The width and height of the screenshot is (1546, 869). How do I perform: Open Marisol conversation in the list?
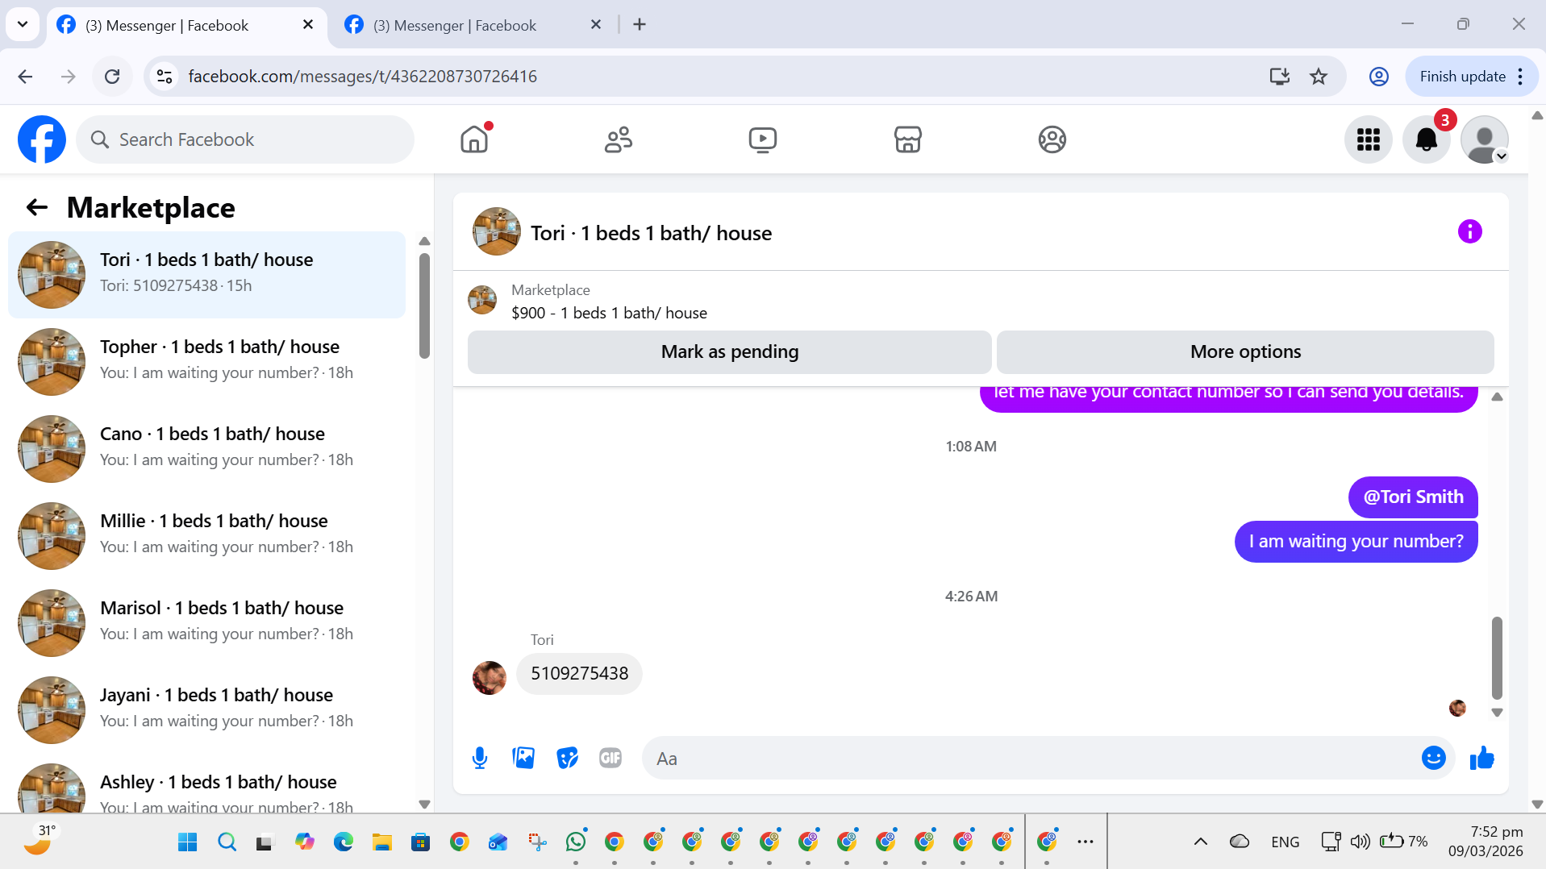206,622
